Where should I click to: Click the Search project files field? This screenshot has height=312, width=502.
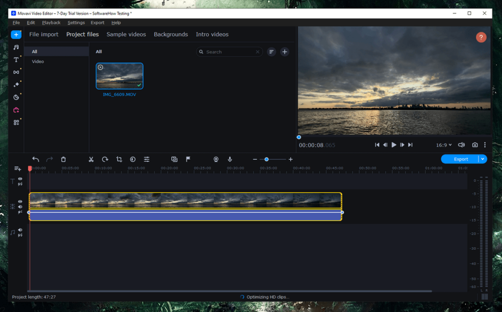[x=229, y=52]
